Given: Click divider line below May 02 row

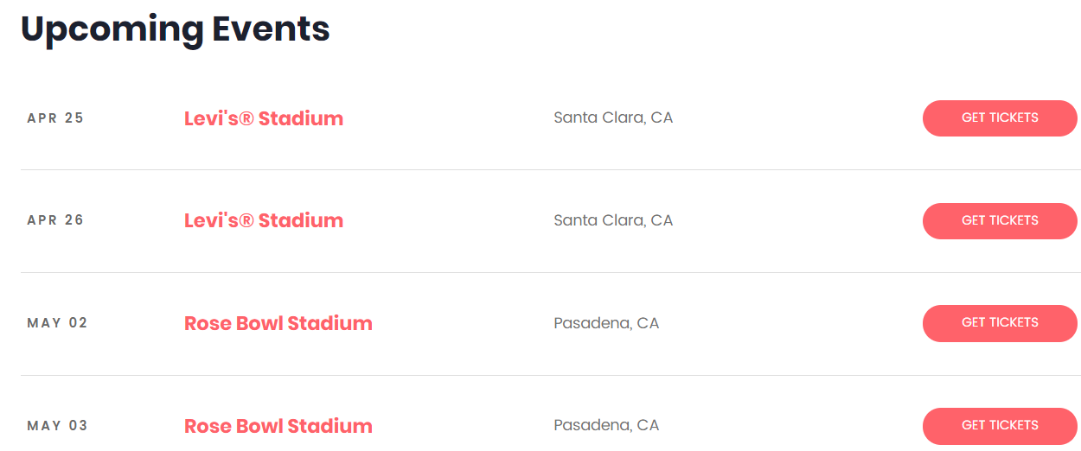Looking at the screenshot, I should pyautogui.click(x=551, y=376).
